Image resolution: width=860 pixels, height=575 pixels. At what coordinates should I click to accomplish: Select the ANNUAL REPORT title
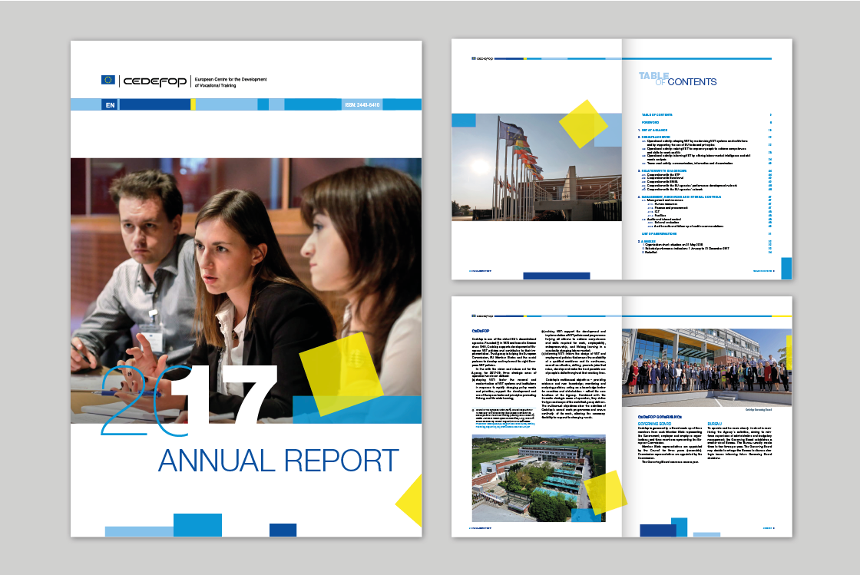click(278, 461)
